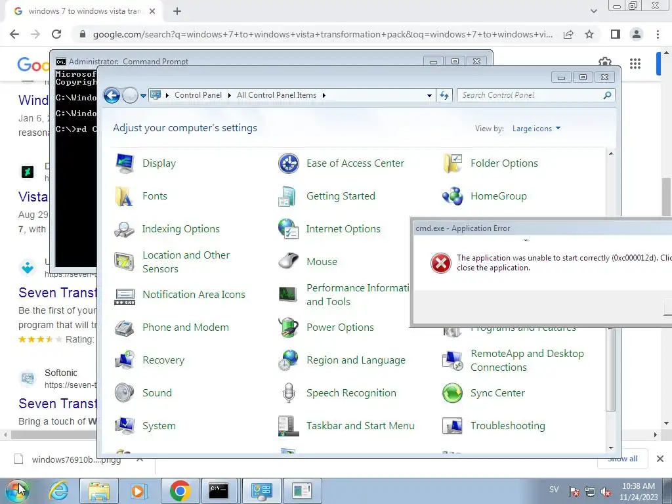The width and height of the screenshot is (672, 504).
Task: Click the Control Panel scroll down arrow
Action: point(611,448)
